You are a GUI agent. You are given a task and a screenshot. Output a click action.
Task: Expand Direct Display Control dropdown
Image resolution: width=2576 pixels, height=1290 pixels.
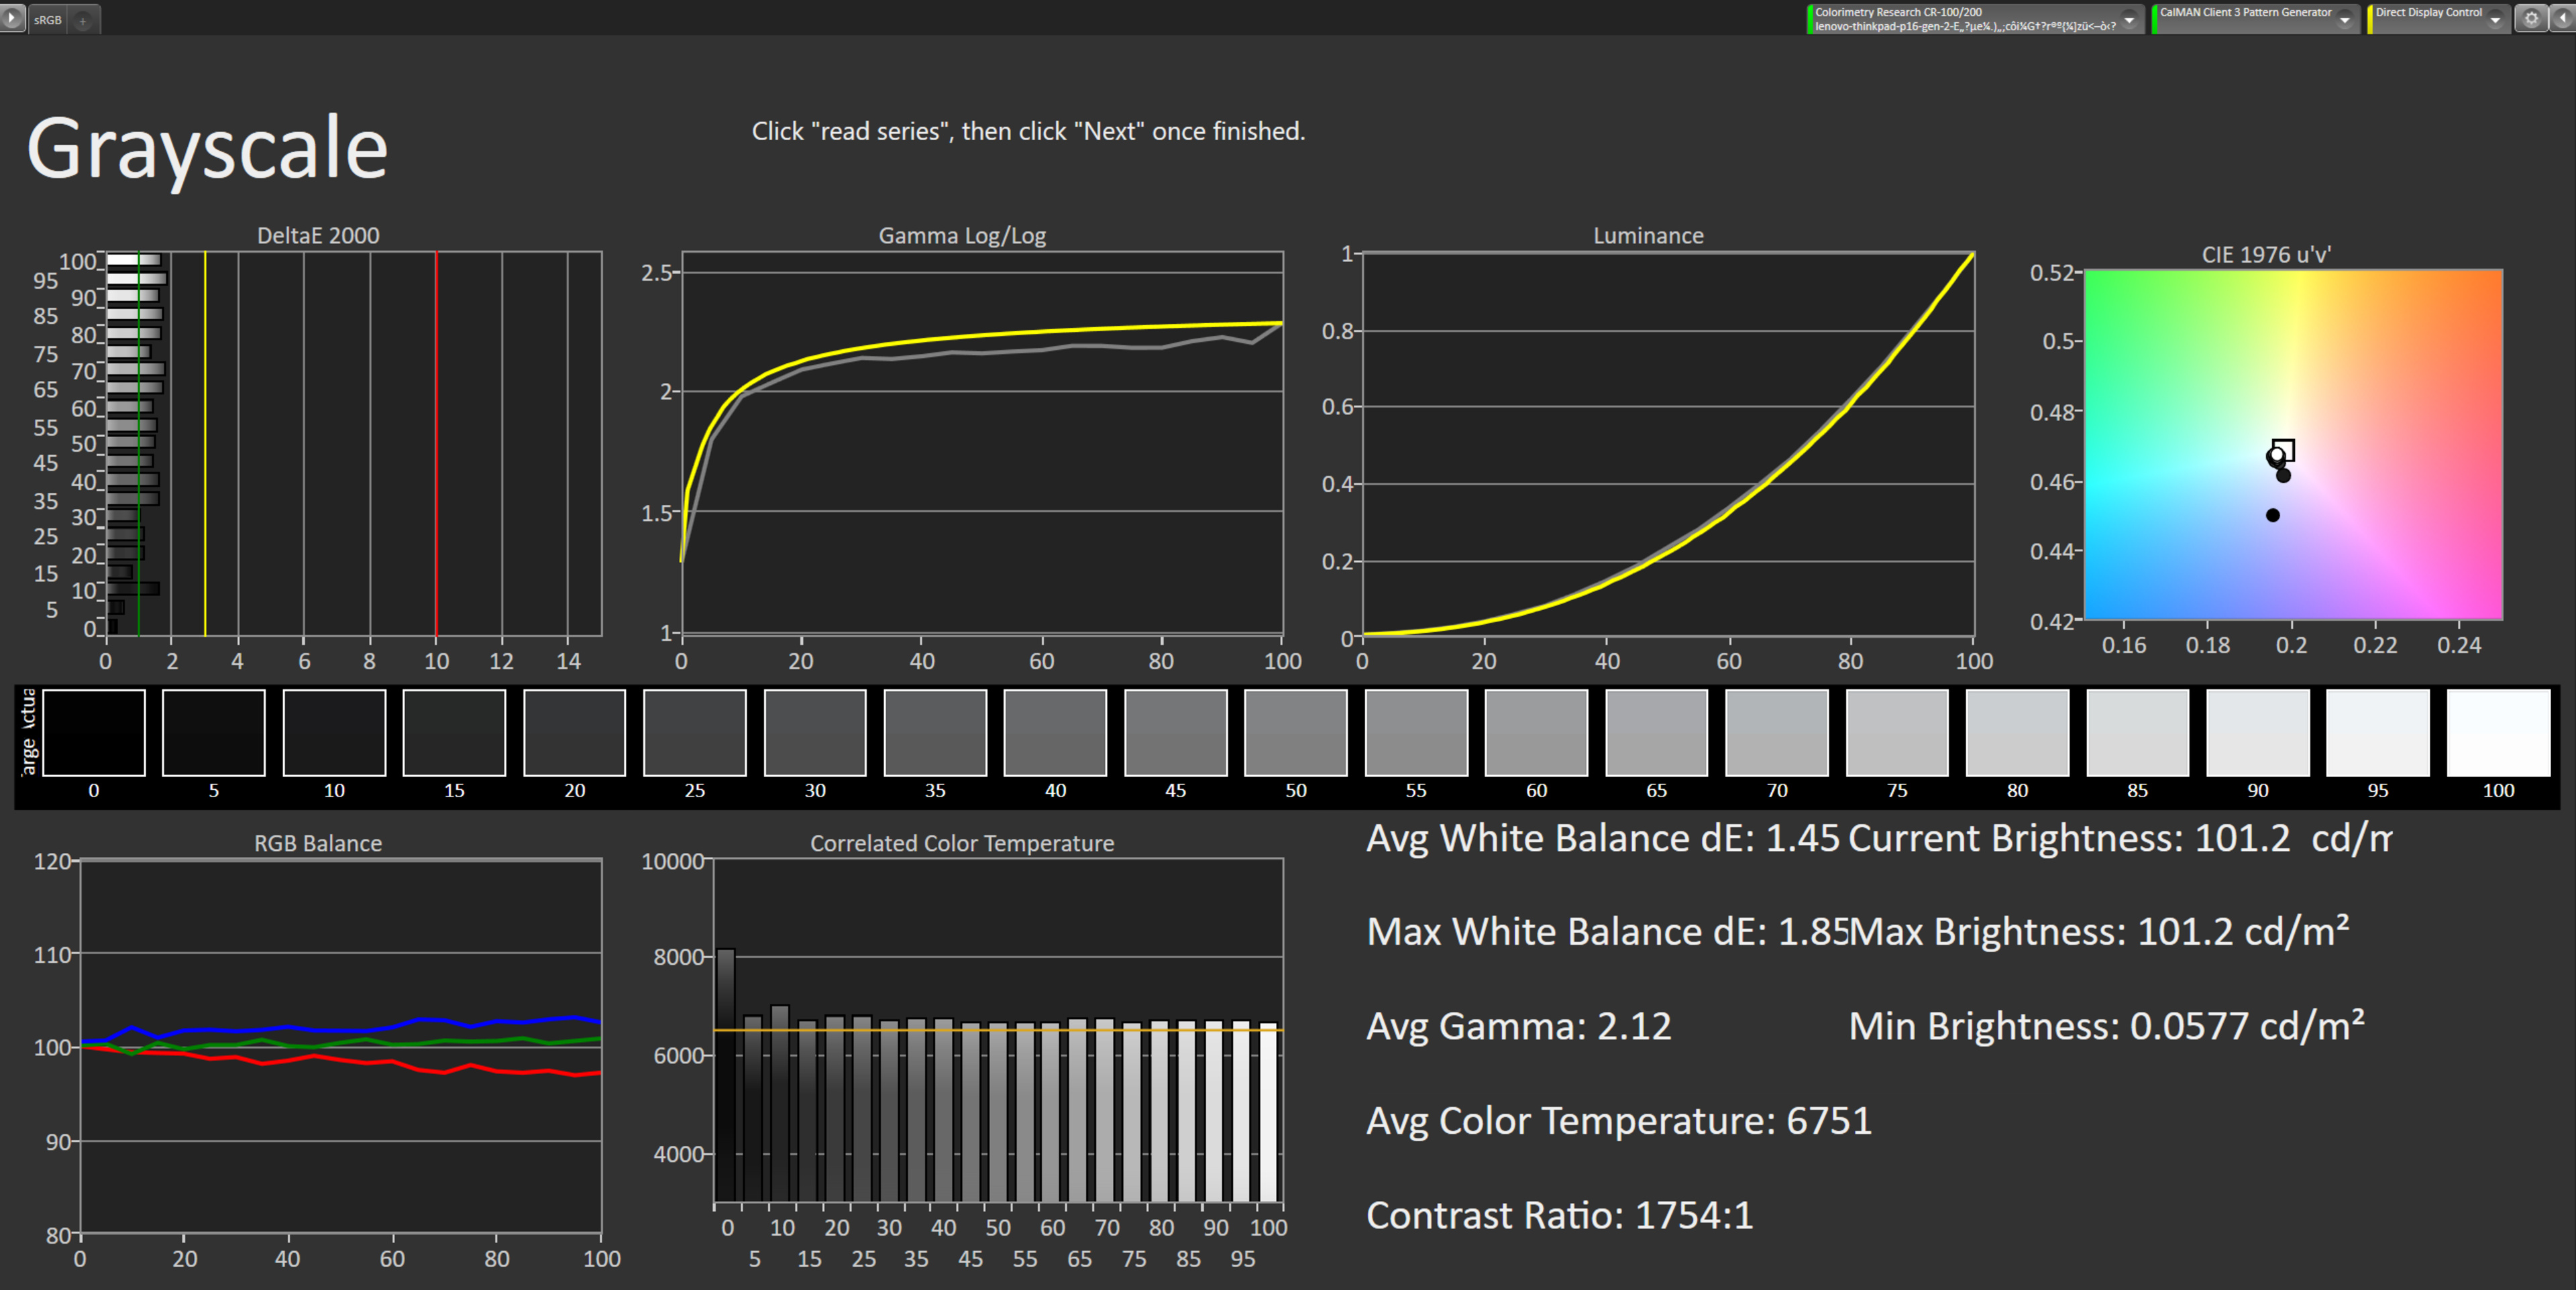(2495, 19)
